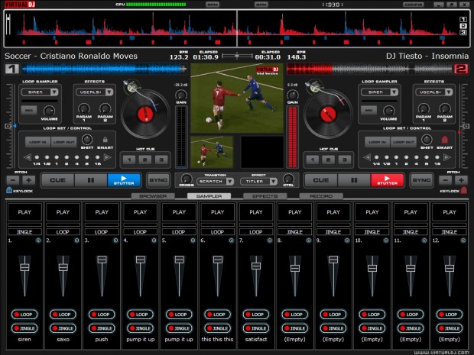Select Deck 1 loop length 1/4 beat

pos(37,157)
